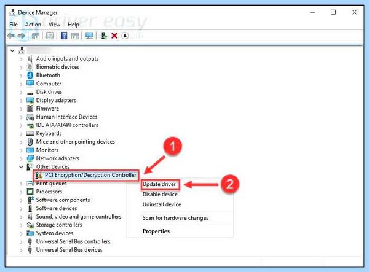The image size is (369, 272).
Task: Click the Universal Serial Bus controllers icon
Action: point(30,241)
